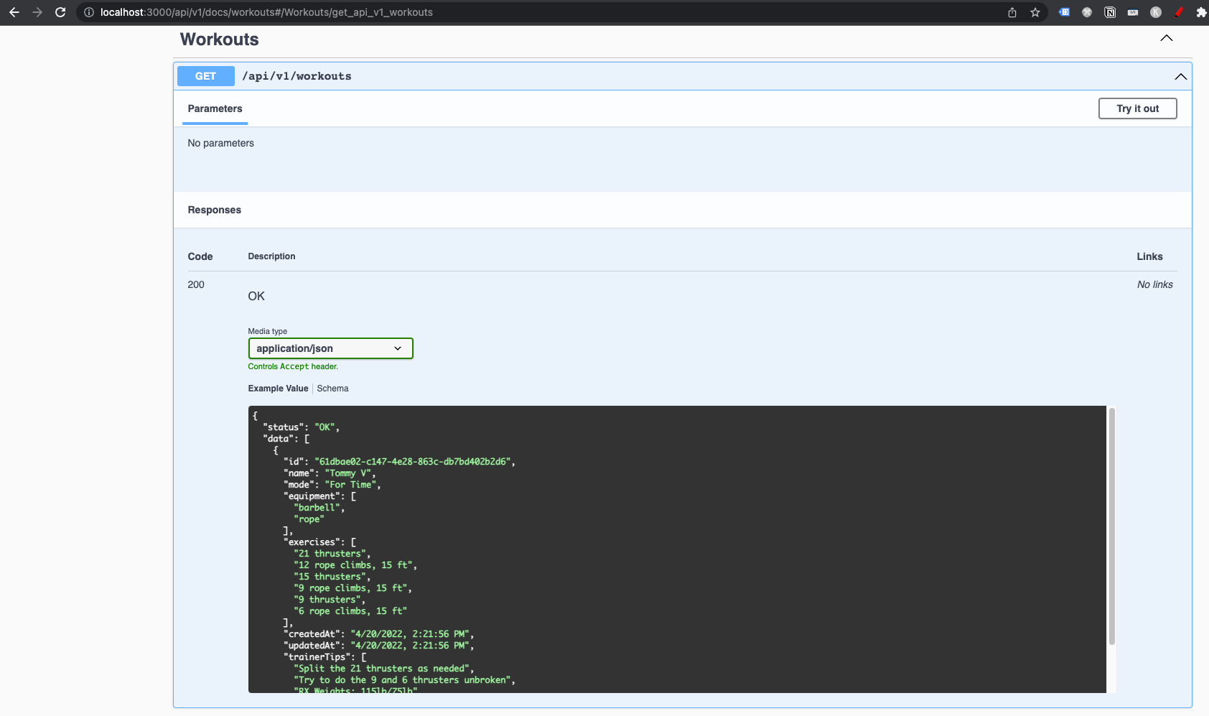1209x716 pixels.
Task: Reload the page with the refresh icon
Action: 60,12
